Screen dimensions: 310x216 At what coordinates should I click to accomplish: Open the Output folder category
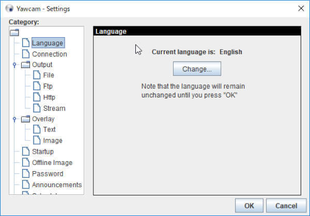point(42,65)
